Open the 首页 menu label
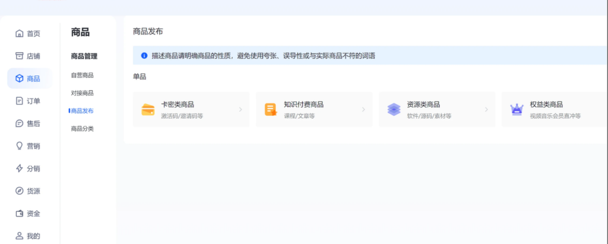The width and height of the screenshot is (608, 244). (33, 34)
